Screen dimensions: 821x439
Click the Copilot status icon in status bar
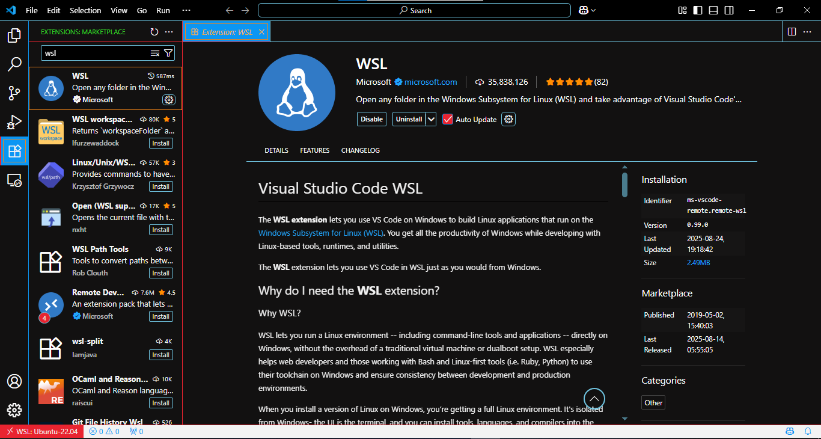tap(790, 431)
